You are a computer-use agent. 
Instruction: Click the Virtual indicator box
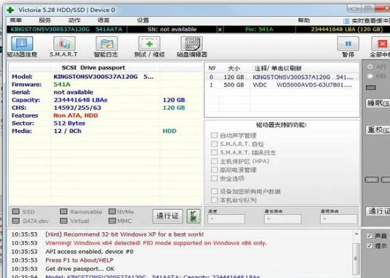64,221
